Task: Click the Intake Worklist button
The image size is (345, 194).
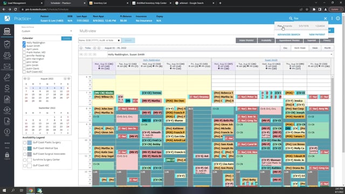Action: 246,40
